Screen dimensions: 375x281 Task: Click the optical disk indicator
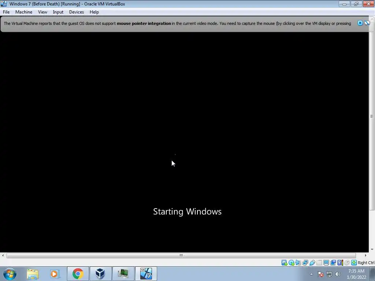pyautogui.click(x=291, y=263)
